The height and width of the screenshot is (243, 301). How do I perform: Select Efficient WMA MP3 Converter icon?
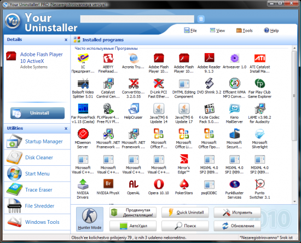tap(234, 84)
